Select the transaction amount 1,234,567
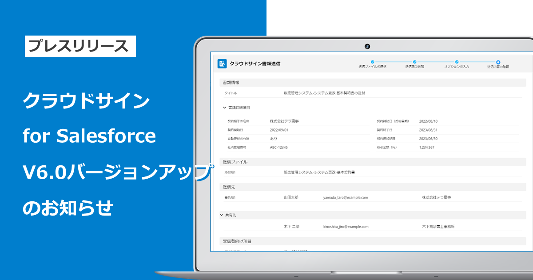Screen dimensions: 533x280 click(x=427, y=147)
